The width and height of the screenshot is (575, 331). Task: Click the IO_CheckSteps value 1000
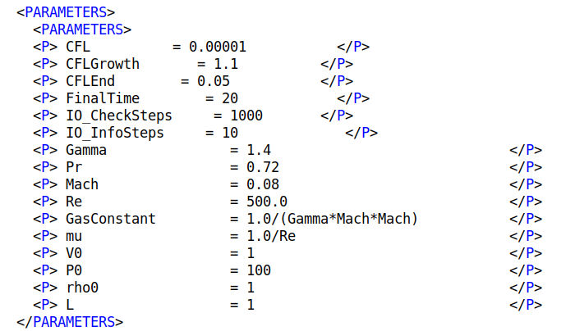pos(246,116)
